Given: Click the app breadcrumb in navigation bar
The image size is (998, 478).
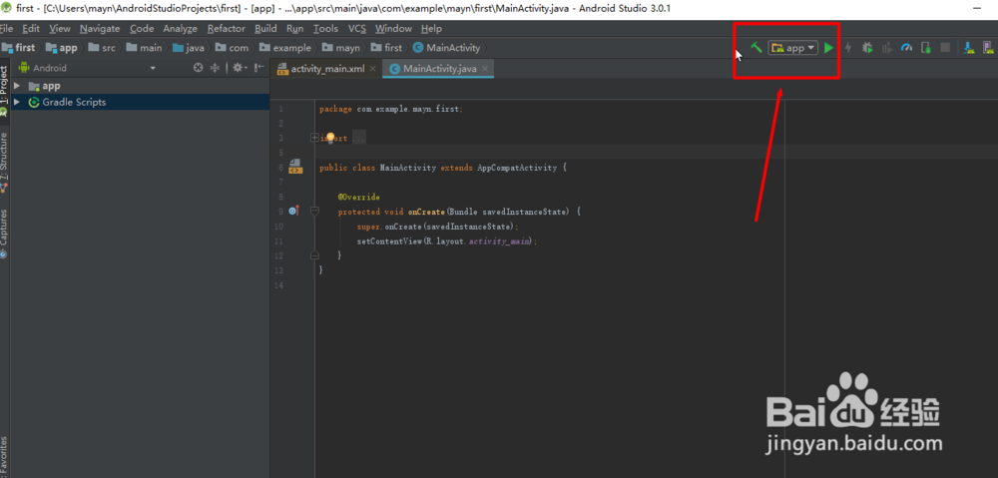Looking at the screenshot, I should click(62, 48).
